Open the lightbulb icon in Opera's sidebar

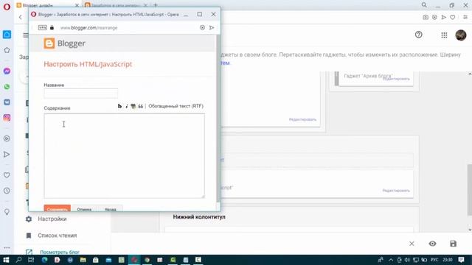click(x=7, y=212)
